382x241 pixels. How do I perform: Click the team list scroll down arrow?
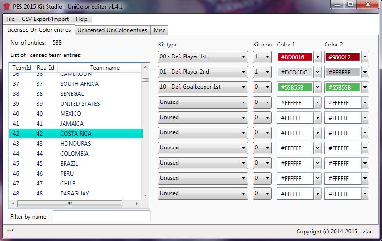tap(146, 195)
